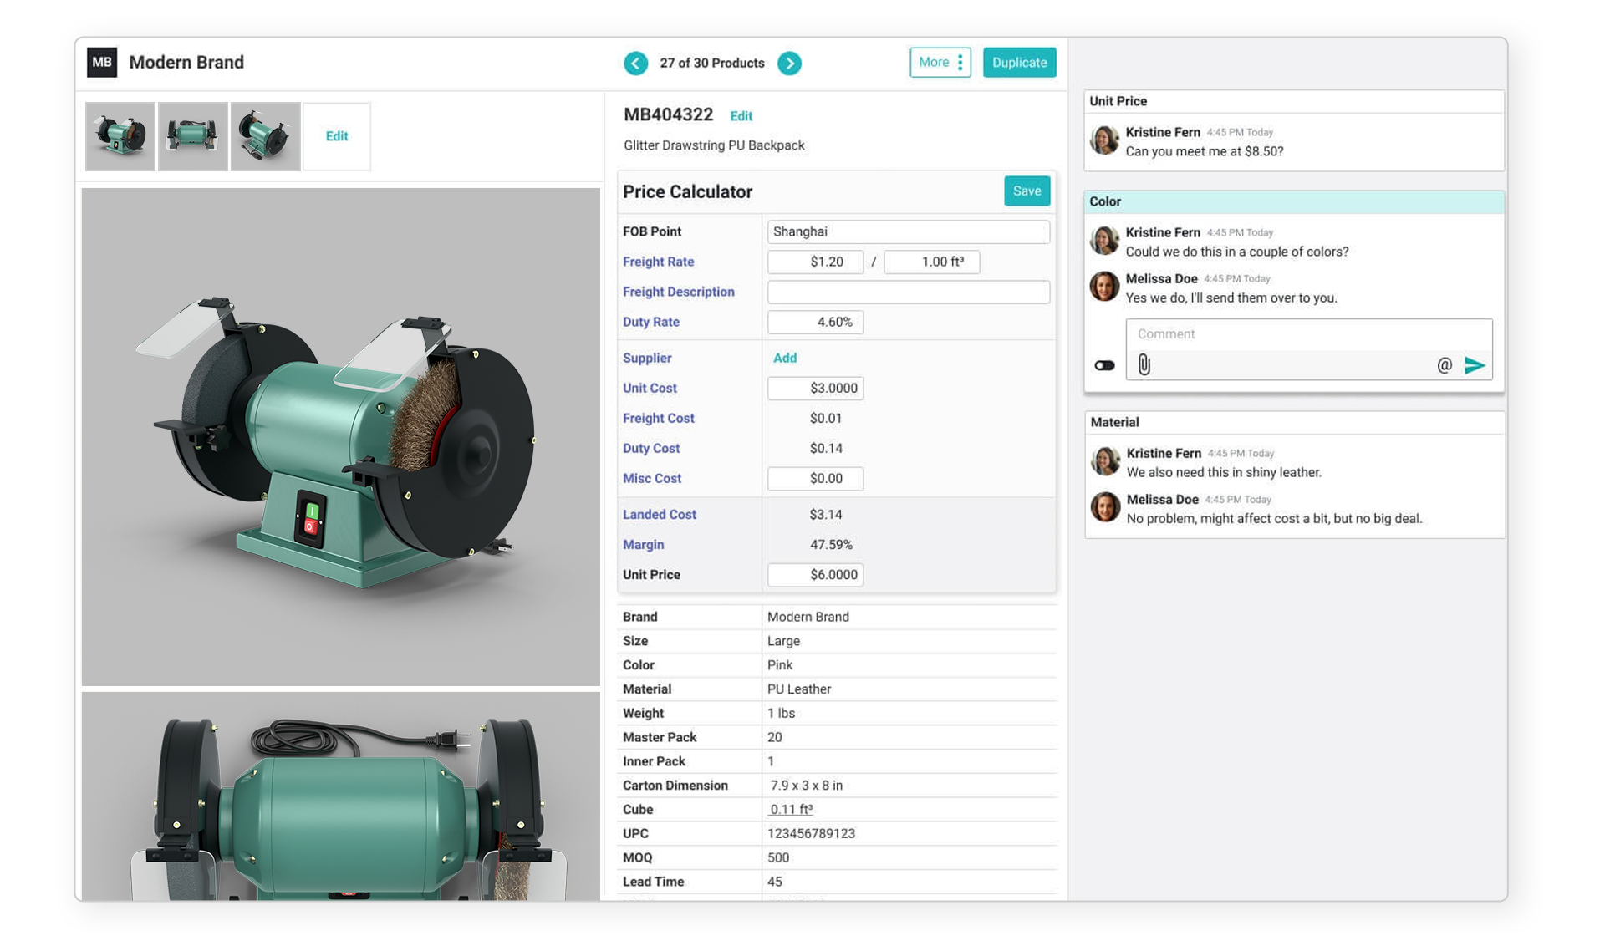The width and height of the screenshot is (1605, 951).
Task: Click the Color value 'Pink'
Action: 780,664
